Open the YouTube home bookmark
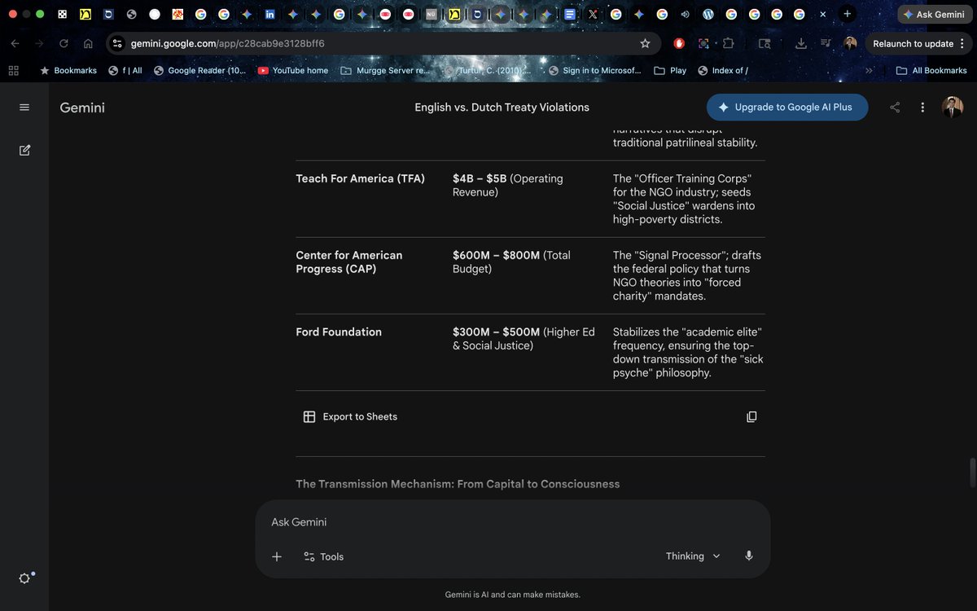The image size is (977, 611). 293,70
